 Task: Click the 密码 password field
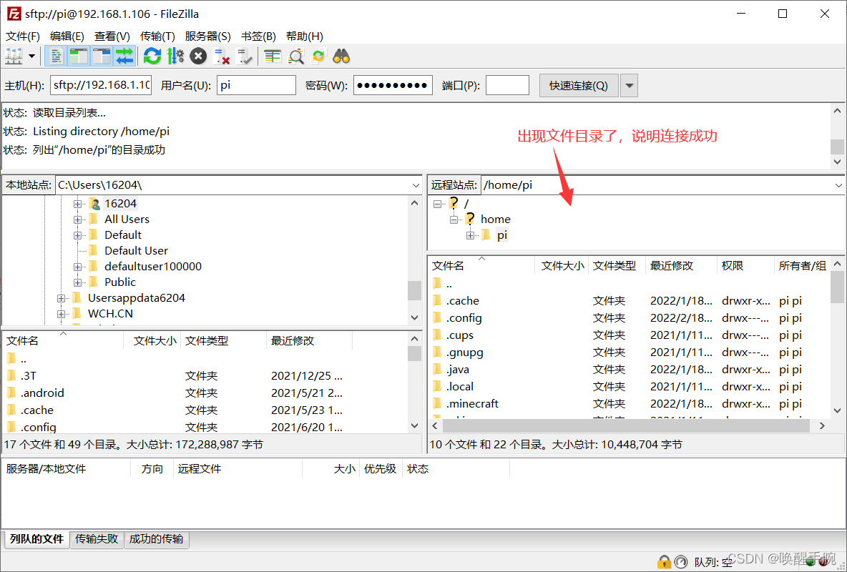[393, 85]
